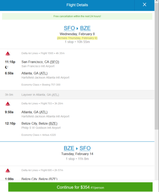
Task: Click the (ATL) code in the layover row
Action: click(x=55, y=95)
